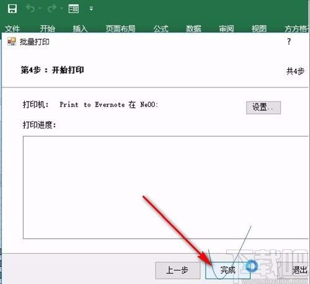Click the Undo arrow icon

pyautogui.click(x=30, y=9)
